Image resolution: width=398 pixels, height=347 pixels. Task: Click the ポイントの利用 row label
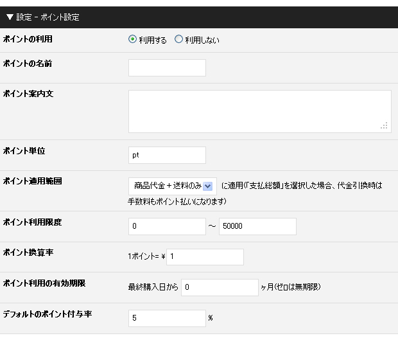point(28,39)
